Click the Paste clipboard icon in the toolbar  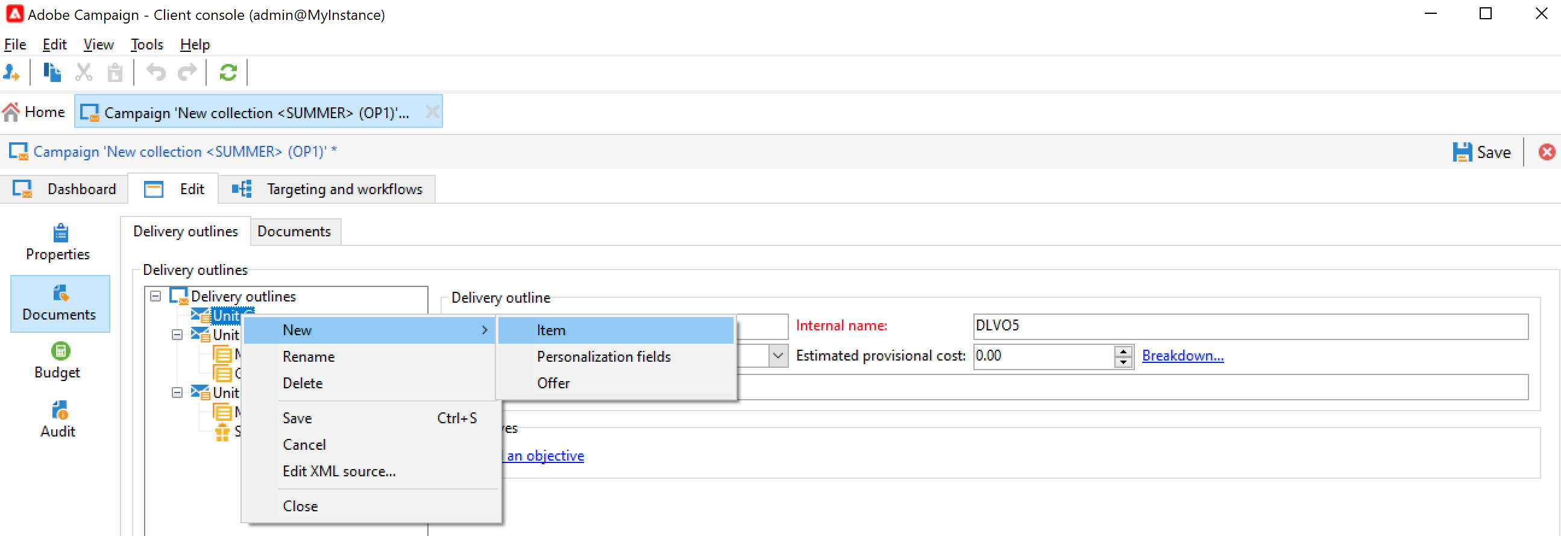[x=115, y=73]
